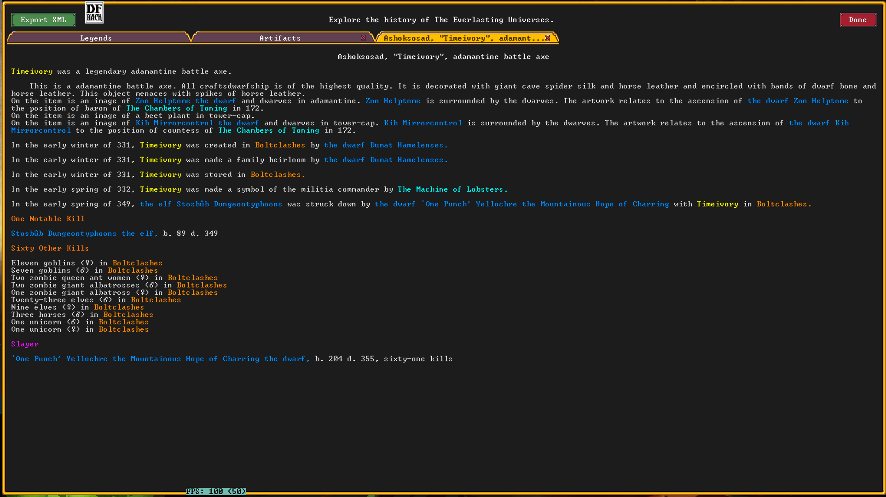Close the Artifacts tab with its red X
This screenshot has height=497, width=886.
click(364, 38)
